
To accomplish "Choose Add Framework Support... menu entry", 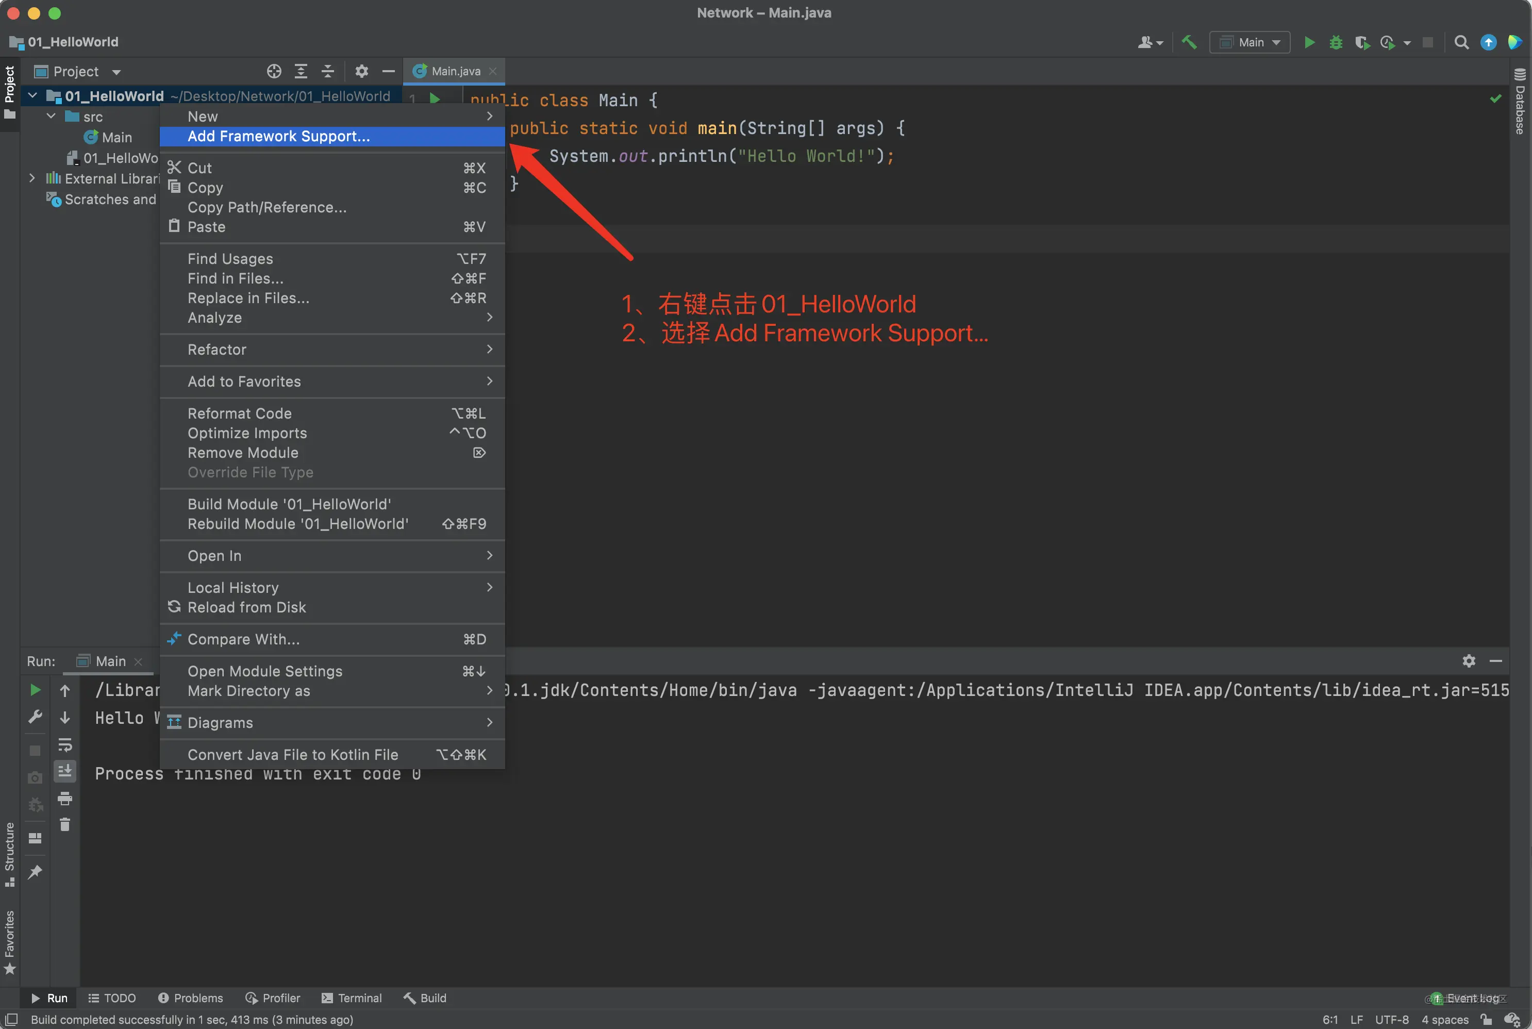I will pyautogui.click(x=332, y=136).
